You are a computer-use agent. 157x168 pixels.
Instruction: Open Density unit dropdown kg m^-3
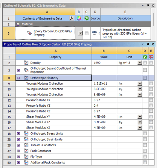pos(140,63)
